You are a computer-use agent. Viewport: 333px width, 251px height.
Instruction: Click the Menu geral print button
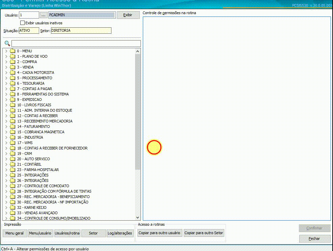[x=15, y=233]
